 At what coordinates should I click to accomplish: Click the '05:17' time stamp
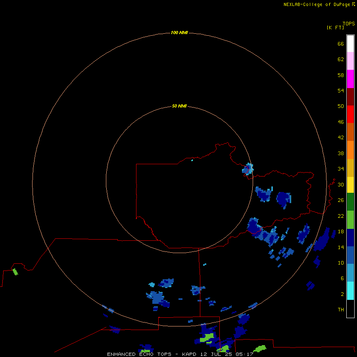(x=244, y=354)
